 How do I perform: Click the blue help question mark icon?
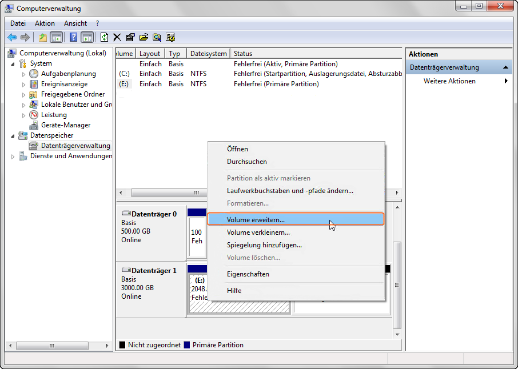[73, 37]
